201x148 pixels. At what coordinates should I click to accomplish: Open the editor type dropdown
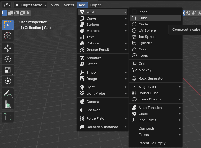(7, 5)
